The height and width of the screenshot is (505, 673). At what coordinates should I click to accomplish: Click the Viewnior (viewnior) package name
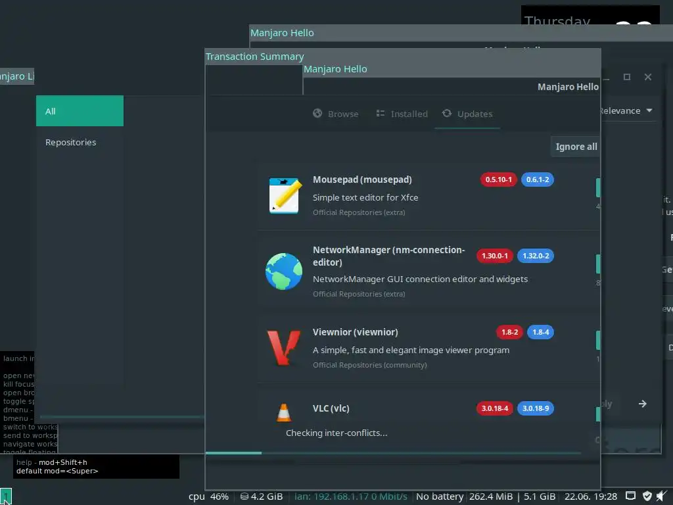point(356,332)
